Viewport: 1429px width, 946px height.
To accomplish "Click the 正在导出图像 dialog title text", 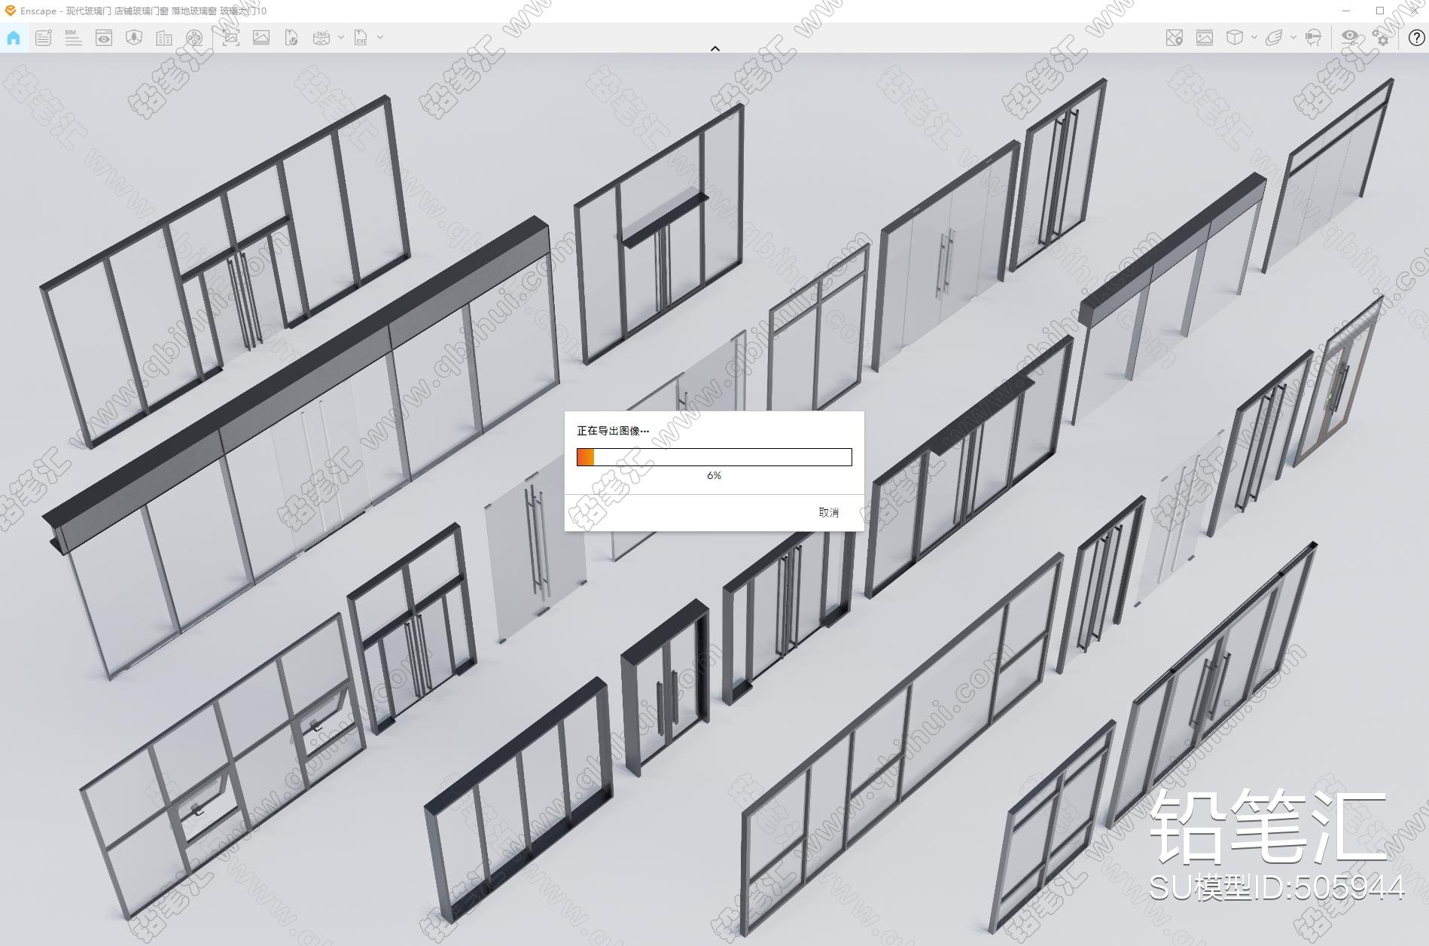I will click(613, 431).
